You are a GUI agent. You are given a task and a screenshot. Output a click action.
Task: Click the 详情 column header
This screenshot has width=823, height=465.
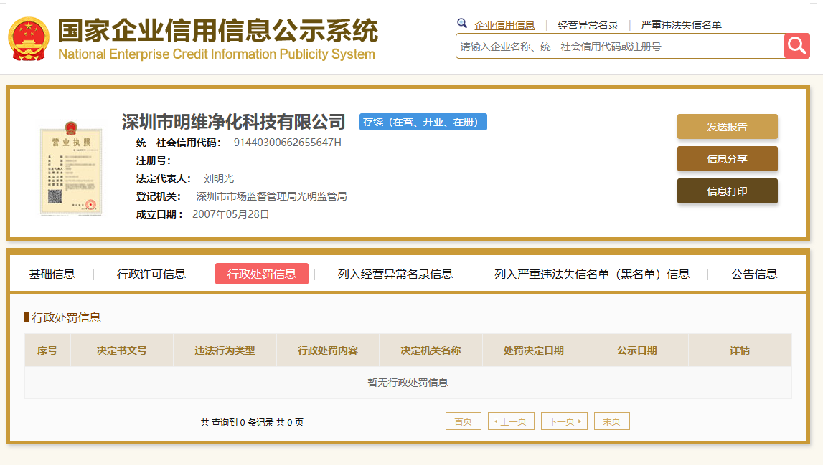(x=740, y=350)
